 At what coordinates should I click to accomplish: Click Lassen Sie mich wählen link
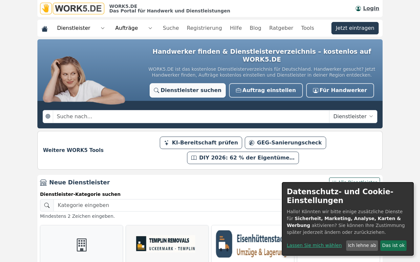(314, 245)
